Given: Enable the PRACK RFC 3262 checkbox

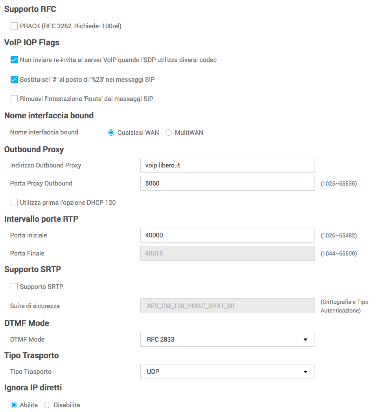Looking at the screenshot, I should [x=14, y=26].
